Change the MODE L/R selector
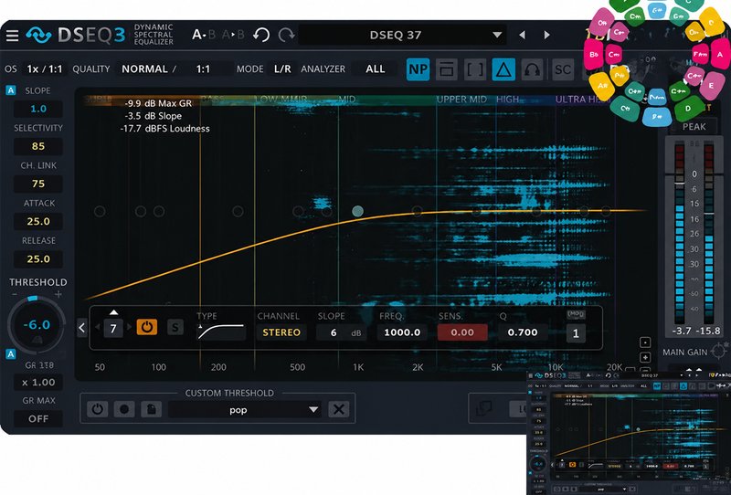This screenshot has height=495, width=731. tap(282, 69)
